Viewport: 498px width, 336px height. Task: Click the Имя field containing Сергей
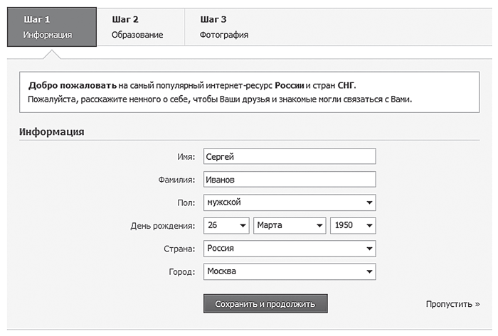click(290, 156)
